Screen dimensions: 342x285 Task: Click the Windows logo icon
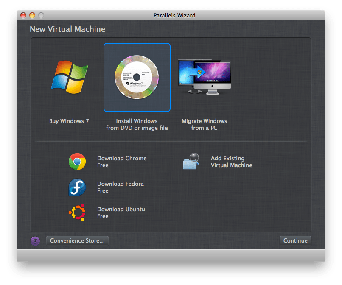[x=69, y=77]
